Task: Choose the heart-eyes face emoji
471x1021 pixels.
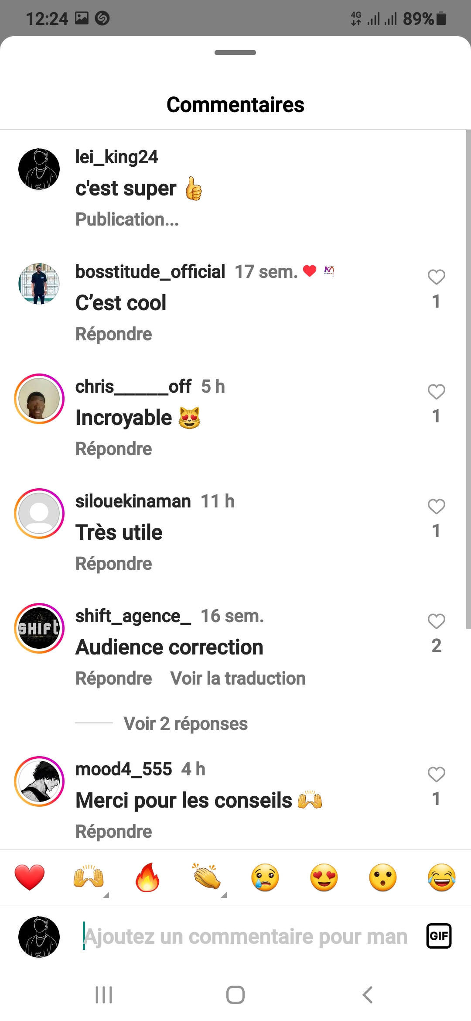Action: (324, 877)
